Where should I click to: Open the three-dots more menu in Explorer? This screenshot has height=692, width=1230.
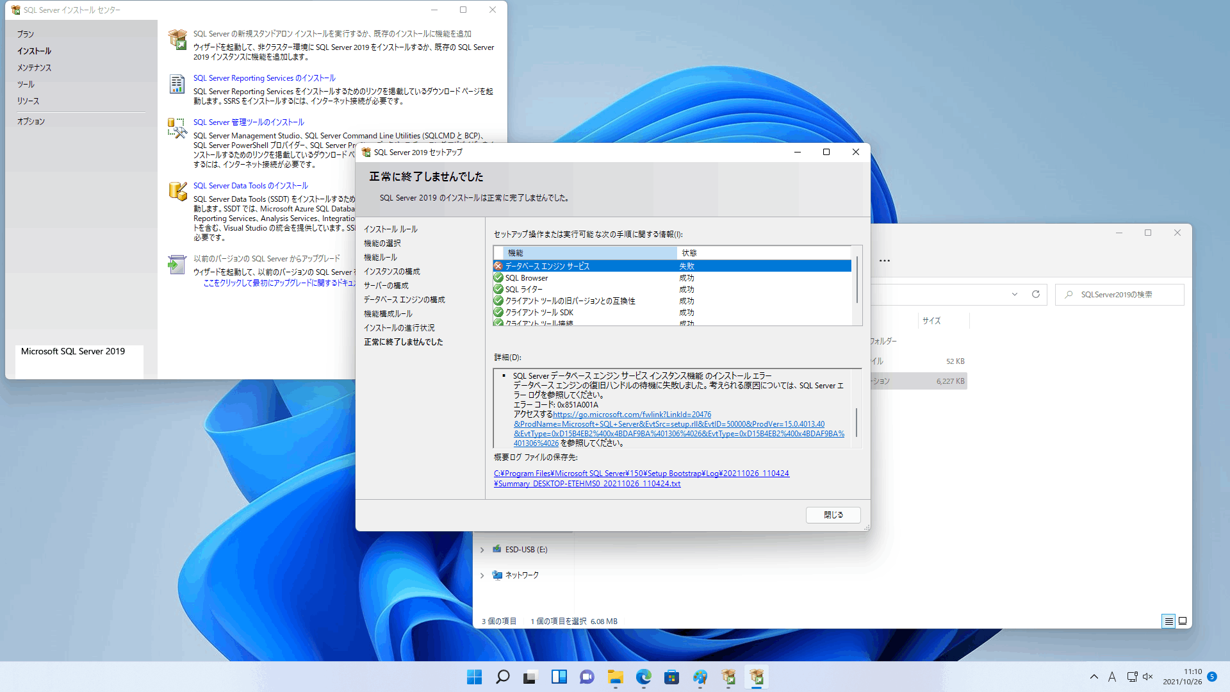885,261
